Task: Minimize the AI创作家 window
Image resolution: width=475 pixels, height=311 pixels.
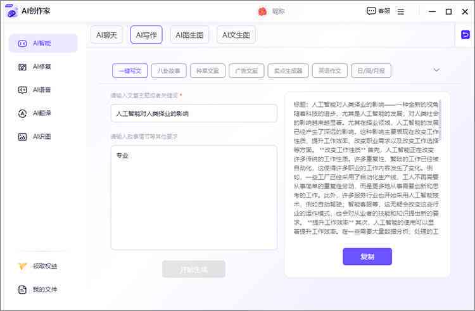Action: point(433,11)
